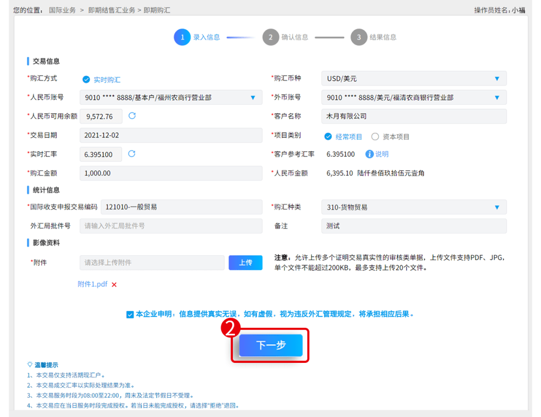Refresh the RMB available balance
The height and width of the screenshot is (417, 541).
coord(132,116)
